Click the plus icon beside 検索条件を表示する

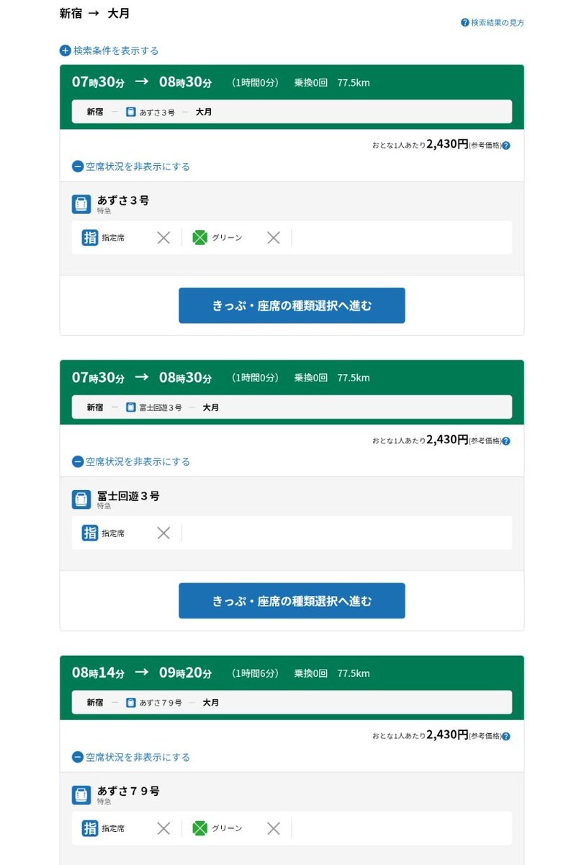[x=65, y=50]
